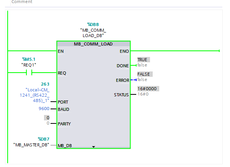Select the DONE operand false

click(x=142, y=65)
